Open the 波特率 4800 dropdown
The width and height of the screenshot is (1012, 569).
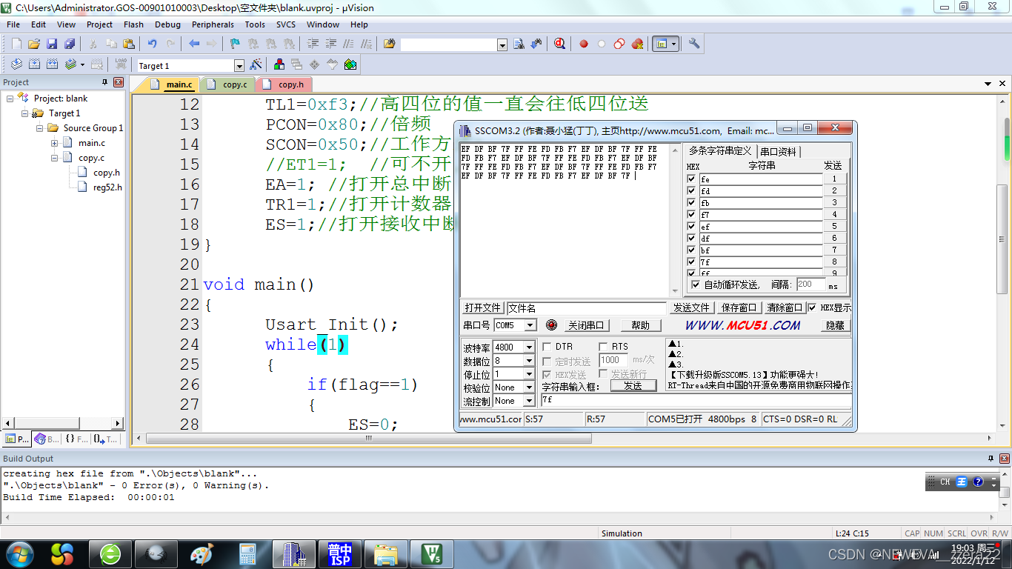click(529, 347)
